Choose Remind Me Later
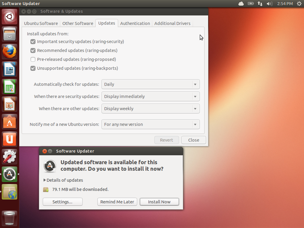Image resolution: width=304 pixels, height=228 pixels. tap(117, 202)
